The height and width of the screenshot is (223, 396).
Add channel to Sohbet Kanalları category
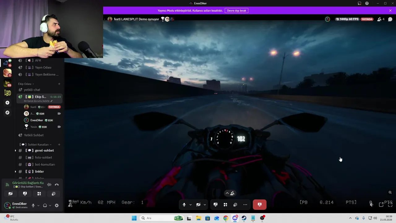point(59,145)
